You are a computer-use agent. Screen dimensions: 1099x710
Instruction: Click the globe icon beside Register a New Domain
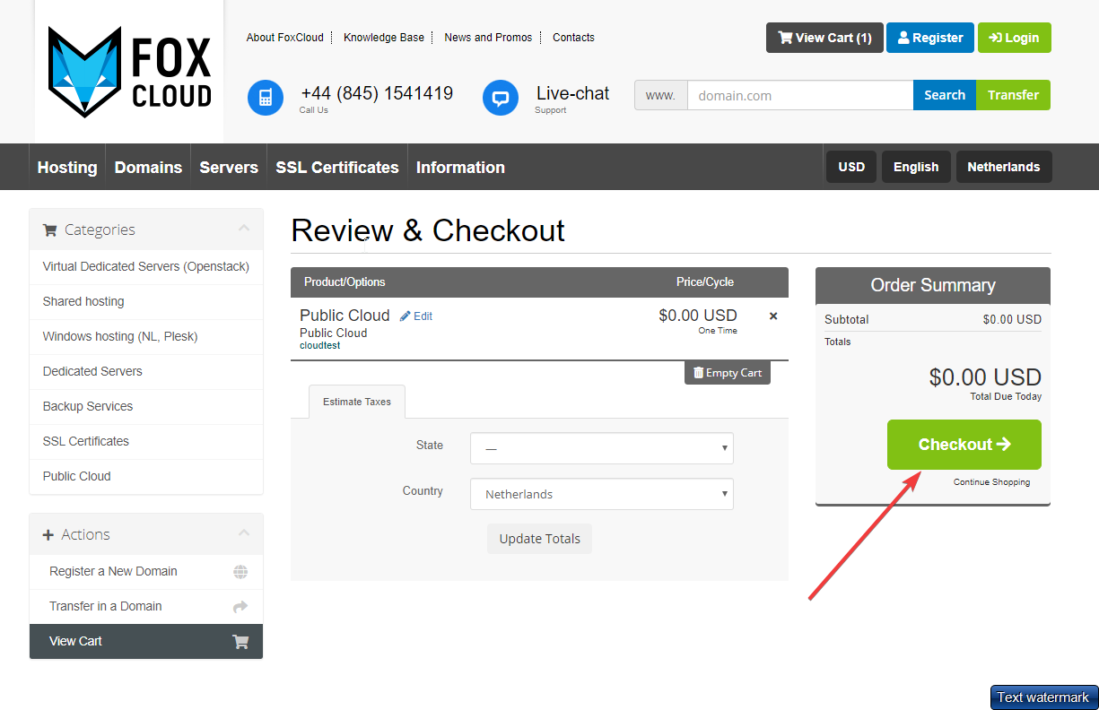pyautogui.click(x=240, y=572)
